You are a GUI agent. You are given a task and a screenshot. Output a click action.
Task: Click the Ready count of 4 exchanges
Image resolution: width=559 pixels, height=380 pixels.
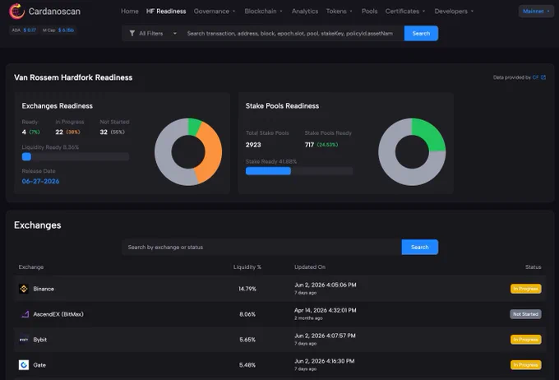tap(24, 132)
